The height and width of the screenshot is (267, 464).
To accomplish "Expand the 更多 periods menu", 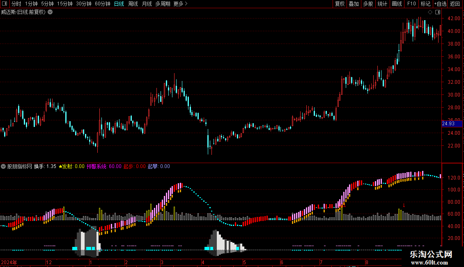I will 181,4.
